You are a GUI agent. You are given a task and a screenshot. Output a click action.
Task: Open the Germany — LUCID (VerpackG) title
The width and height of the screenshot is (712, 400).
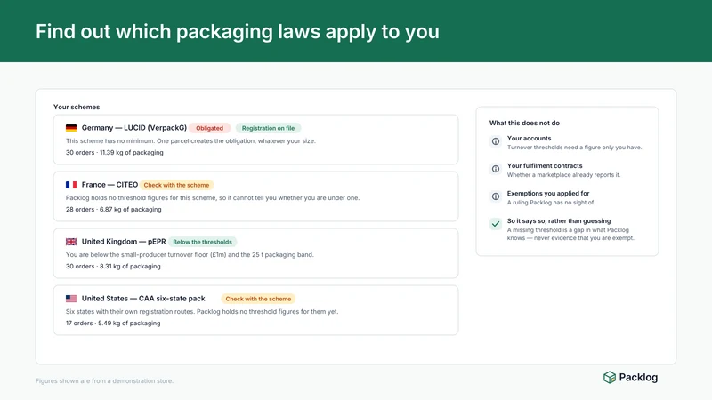pyautogui.click(x=134, y=128)
